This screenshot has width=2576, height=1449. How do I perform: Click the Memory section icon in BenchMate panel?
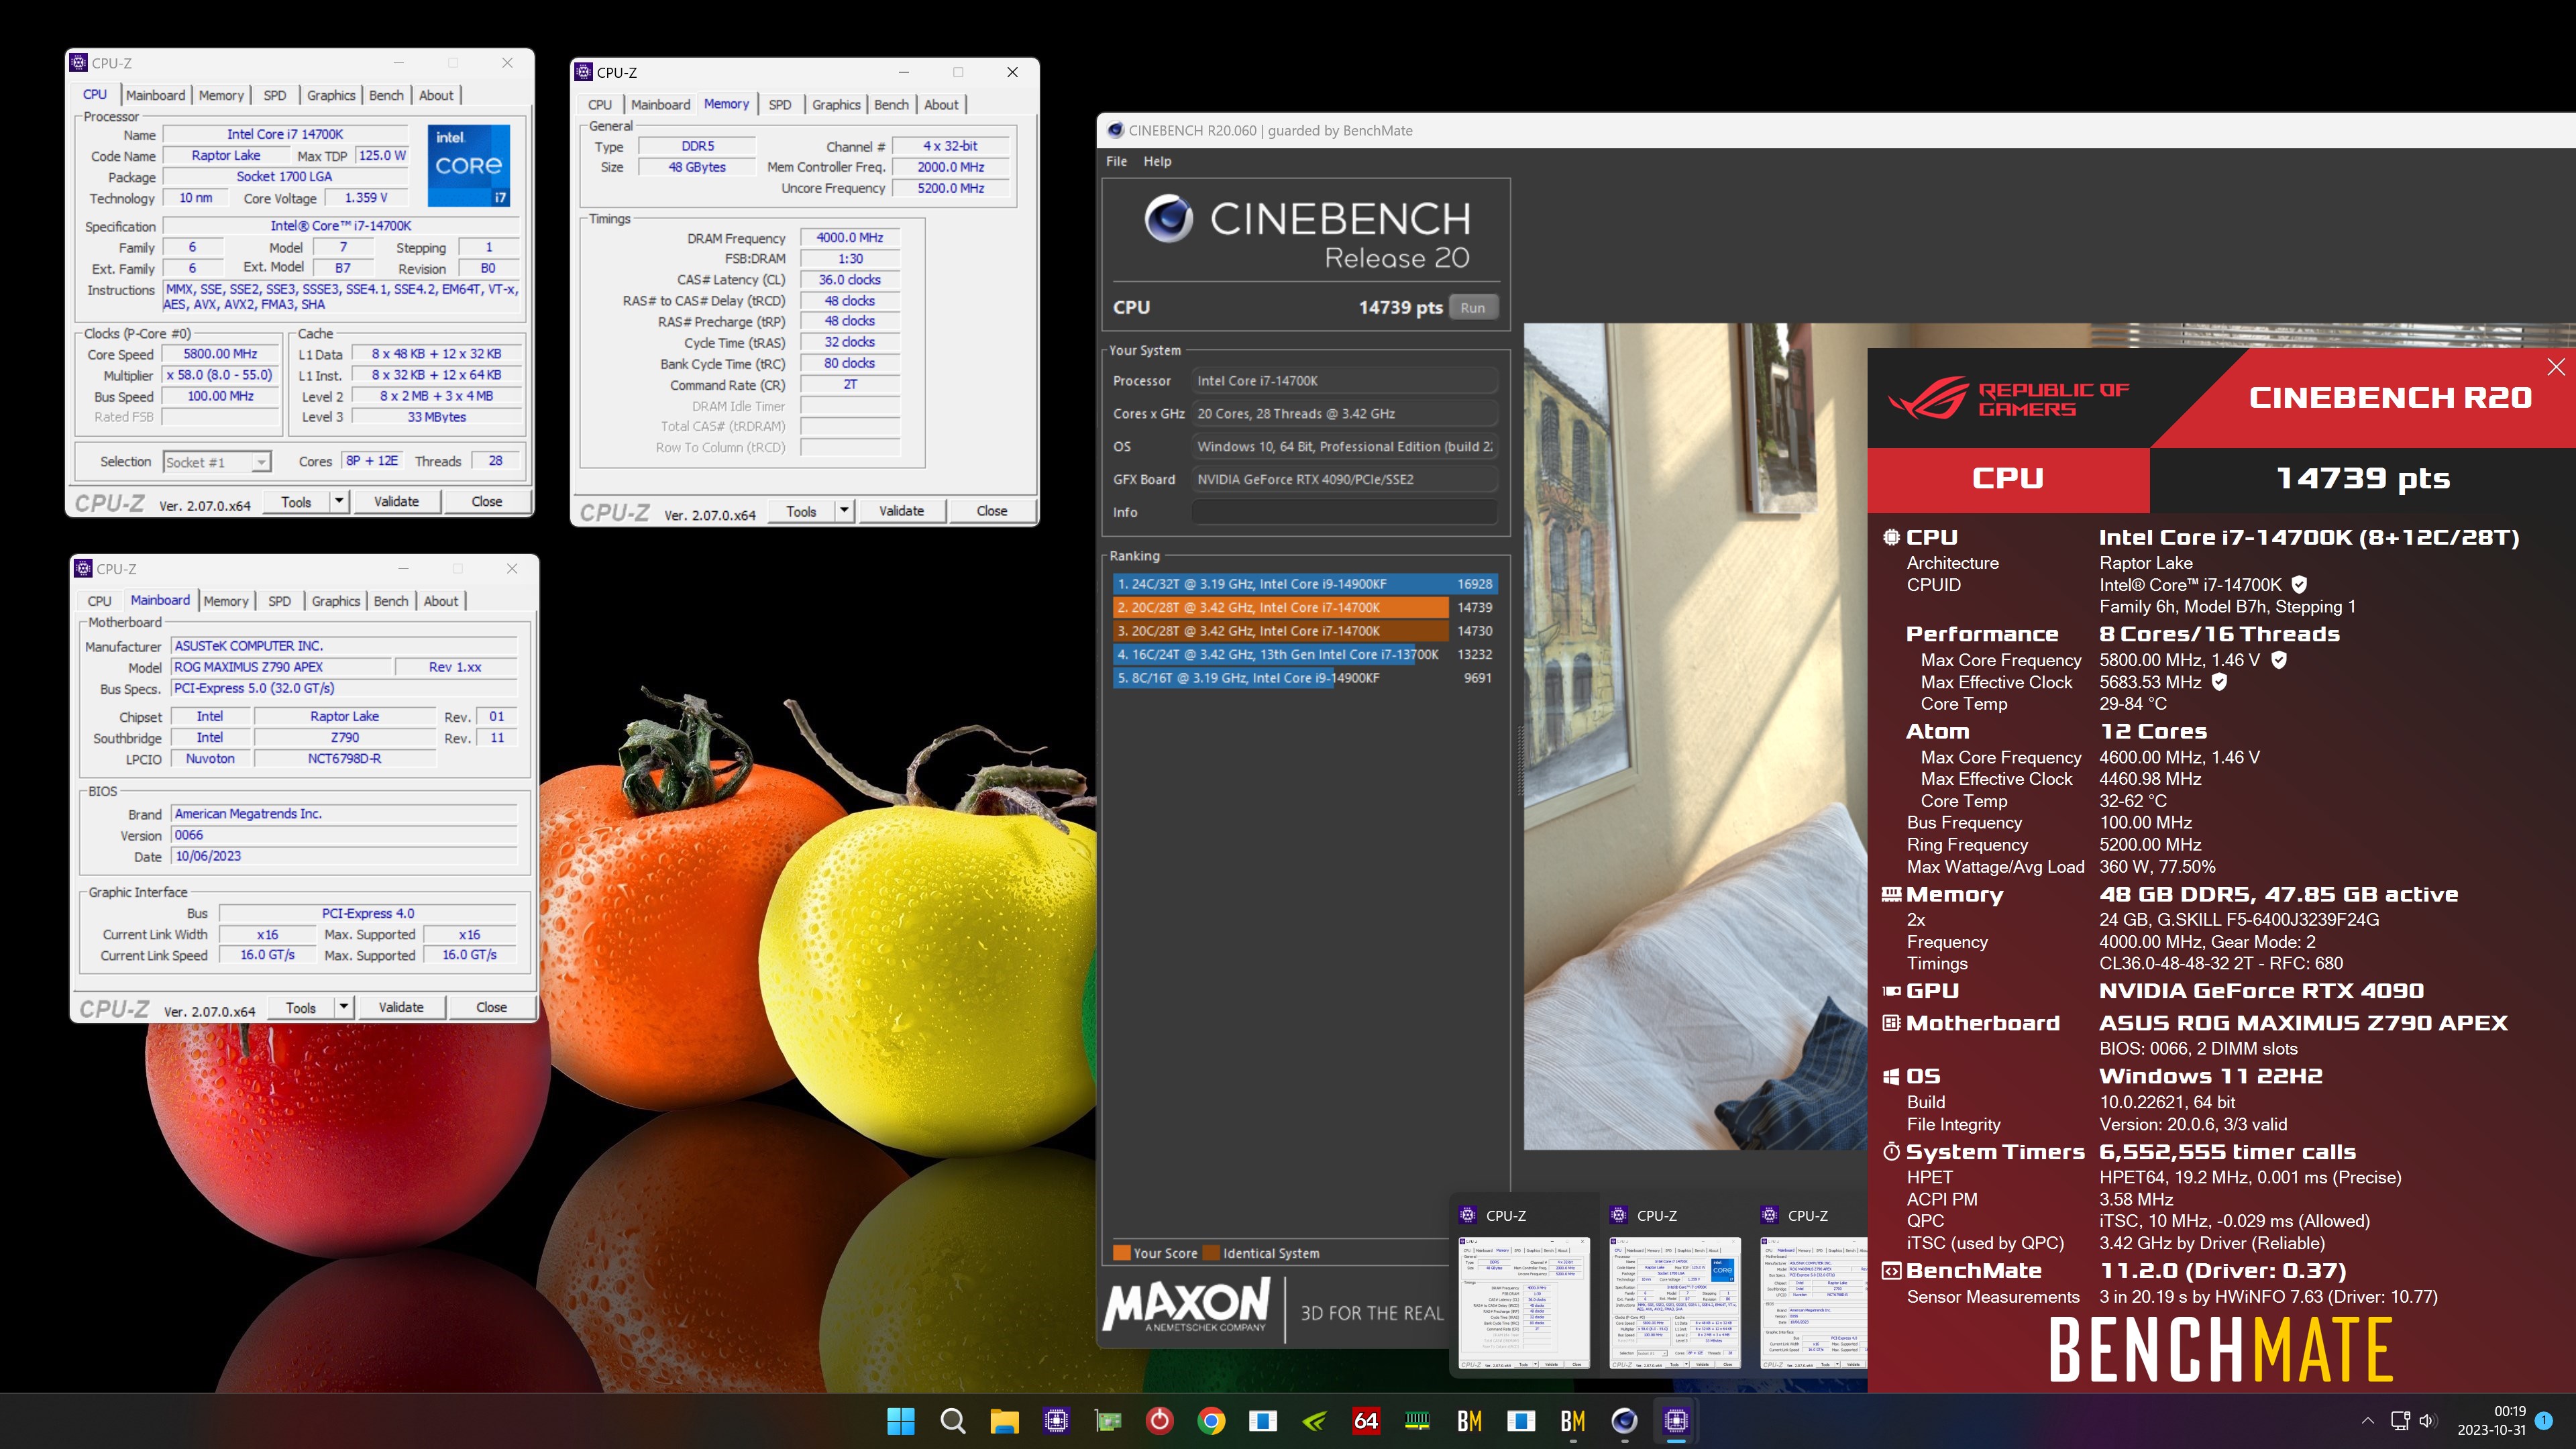1891,894
